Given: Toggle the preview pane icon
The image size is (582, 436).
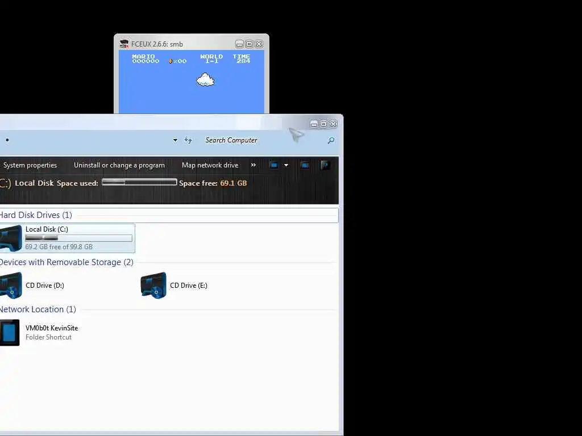Looking at the screenshot, I should tap(305, 165).
